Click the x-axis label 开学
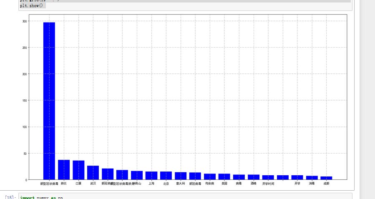Screen dimensions: 375x199 297,184
